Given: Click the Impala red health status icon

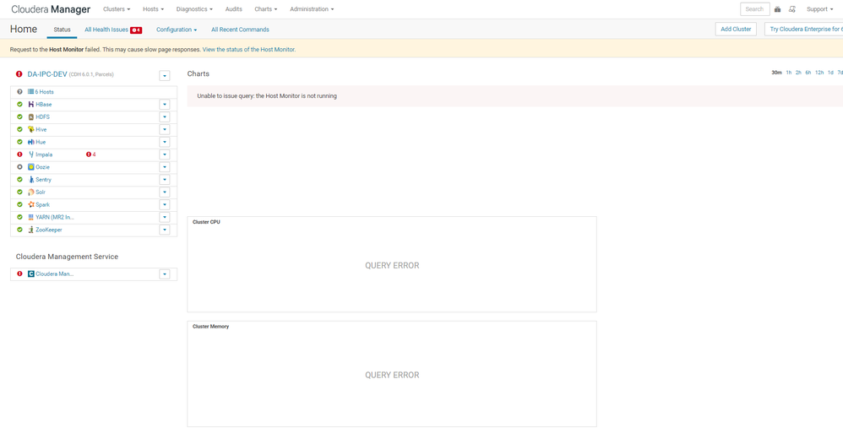Looking at the screenshot, I should point(19,154).
